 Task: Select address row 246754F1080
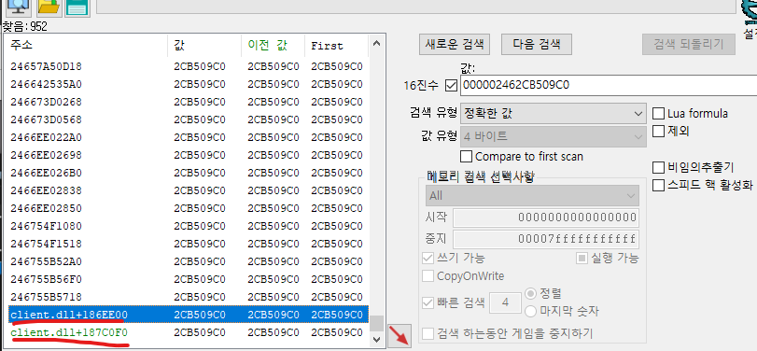(188, 226)
